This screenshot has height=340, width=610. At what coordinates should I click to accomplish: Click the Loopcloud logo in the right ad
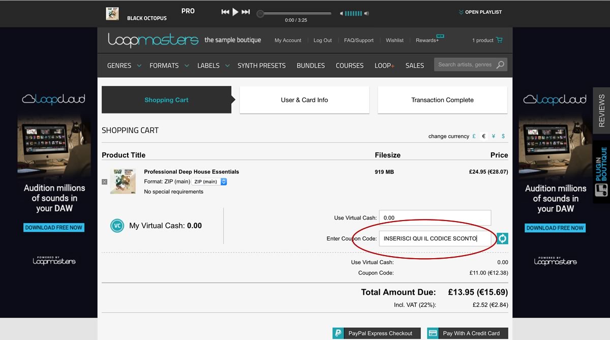[x=555, y=99]
